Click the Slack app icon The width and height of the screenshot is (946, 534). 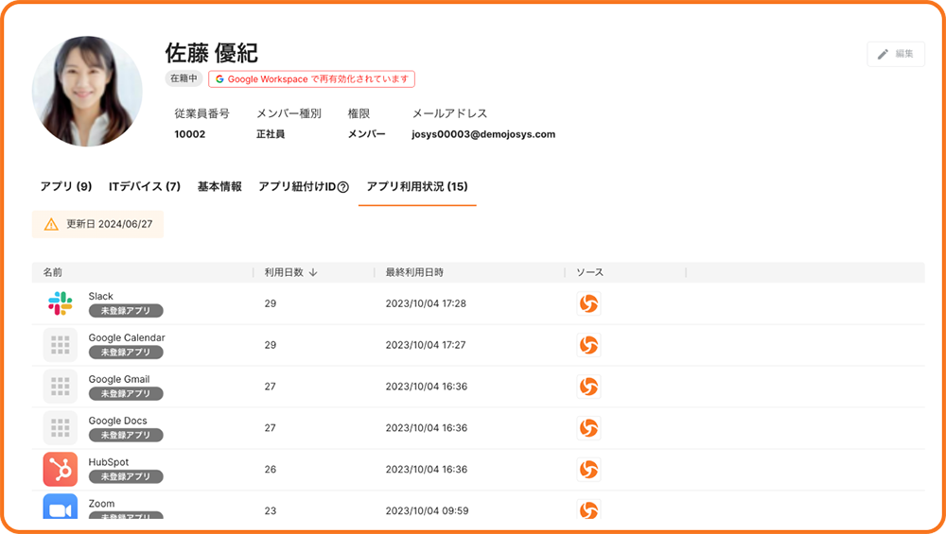(x=61, y=303)
